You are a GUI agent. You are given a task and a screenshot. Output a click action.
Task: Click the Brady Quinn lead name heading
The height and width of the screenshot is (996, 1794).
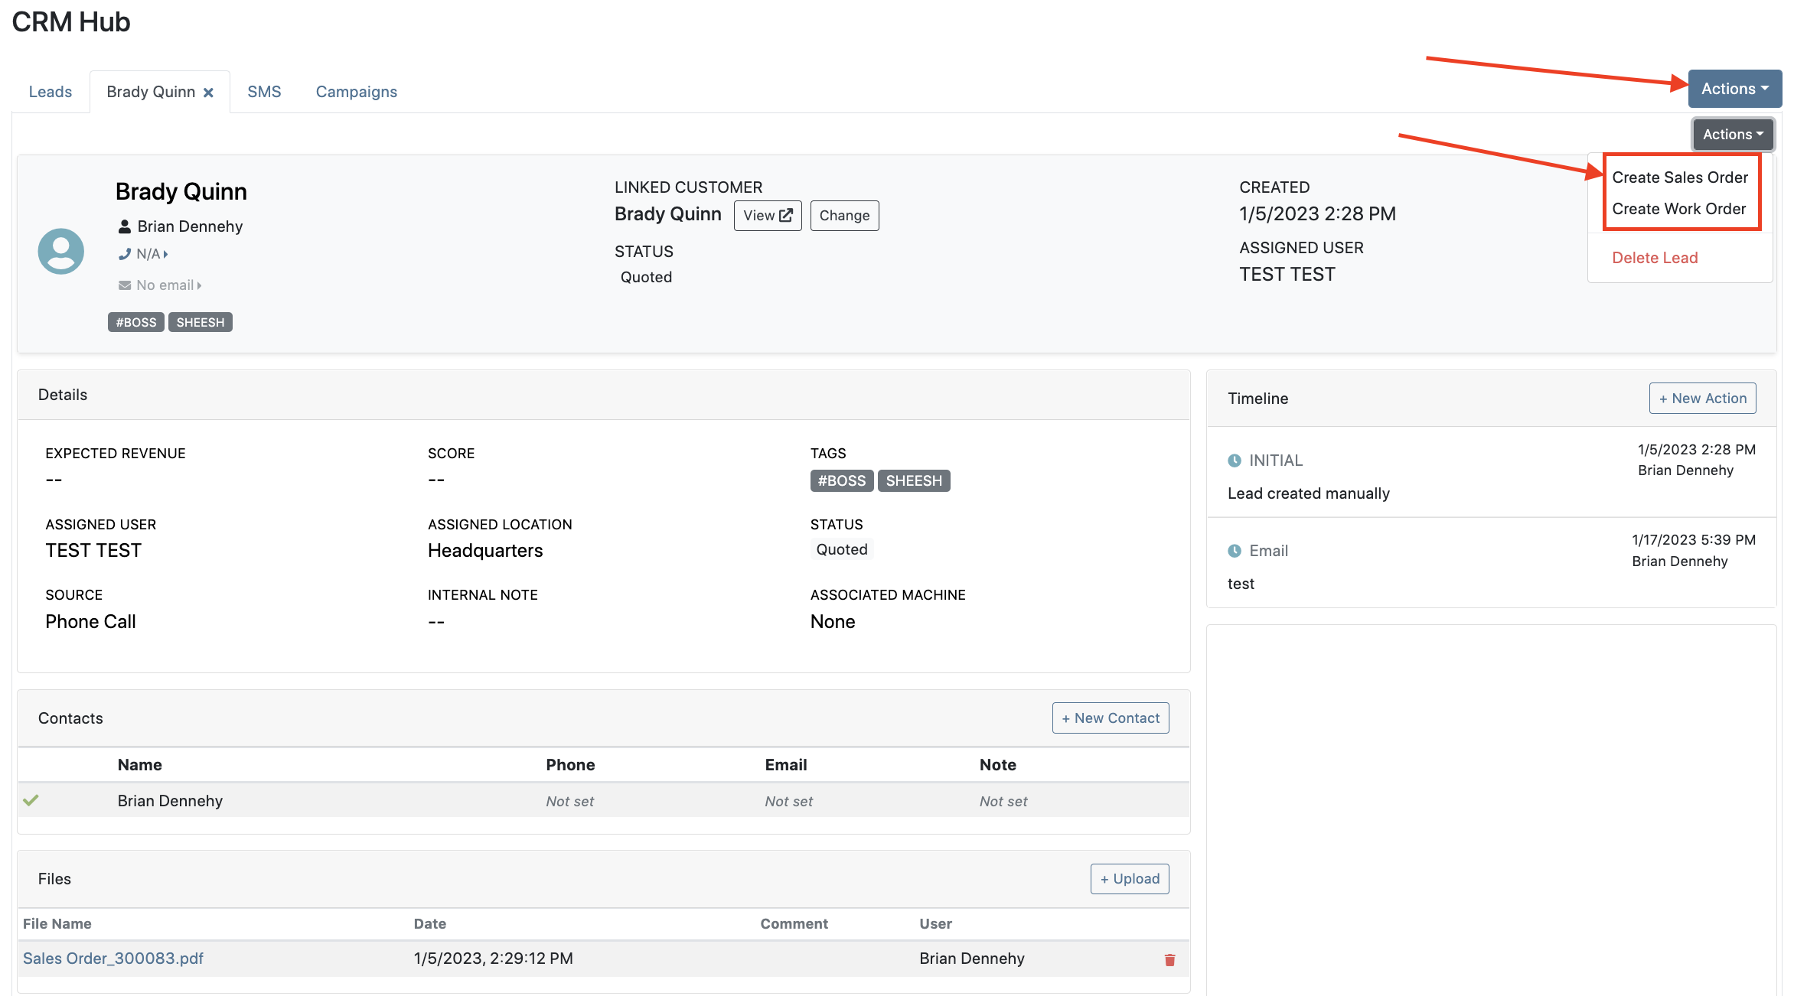(x=181, y=191)
